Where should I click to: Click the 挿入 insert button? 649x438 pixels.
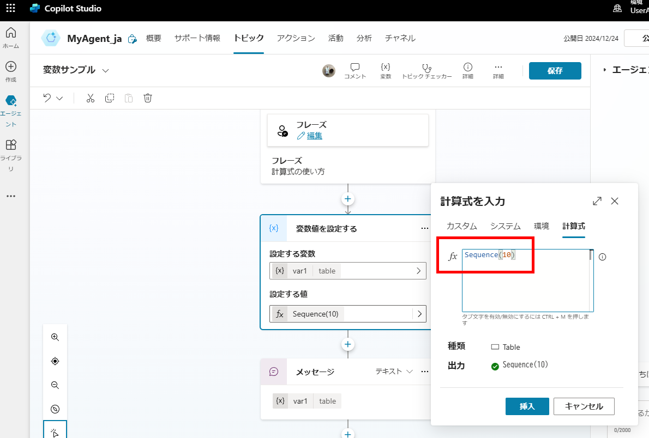click(x=527, y=406)
